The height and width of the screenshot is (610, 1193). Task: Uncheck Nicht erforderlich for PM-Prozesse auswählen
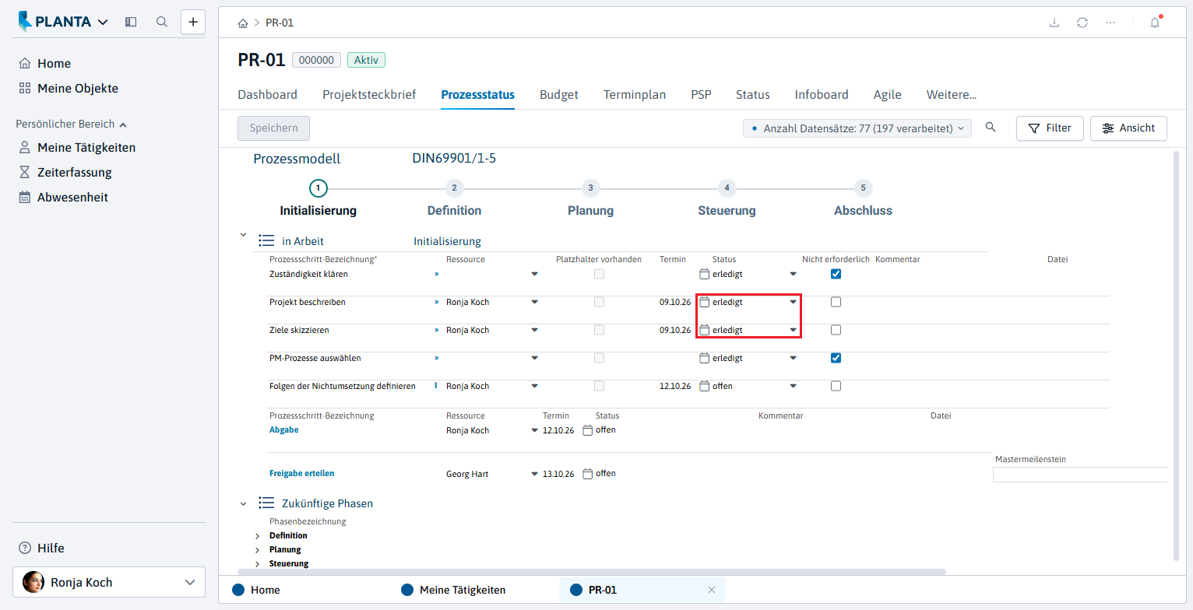coord(836,358)
